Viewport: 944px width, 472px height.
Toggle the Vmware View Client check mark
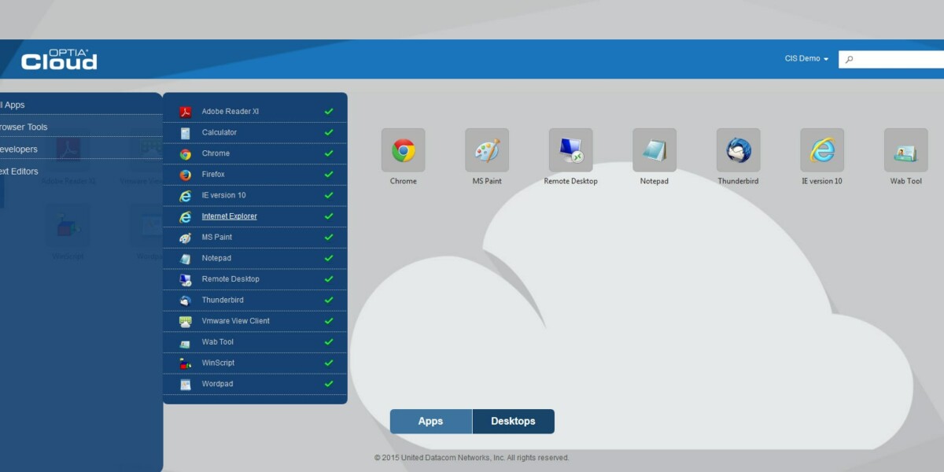pyautogui.click(x=329, y=321)
